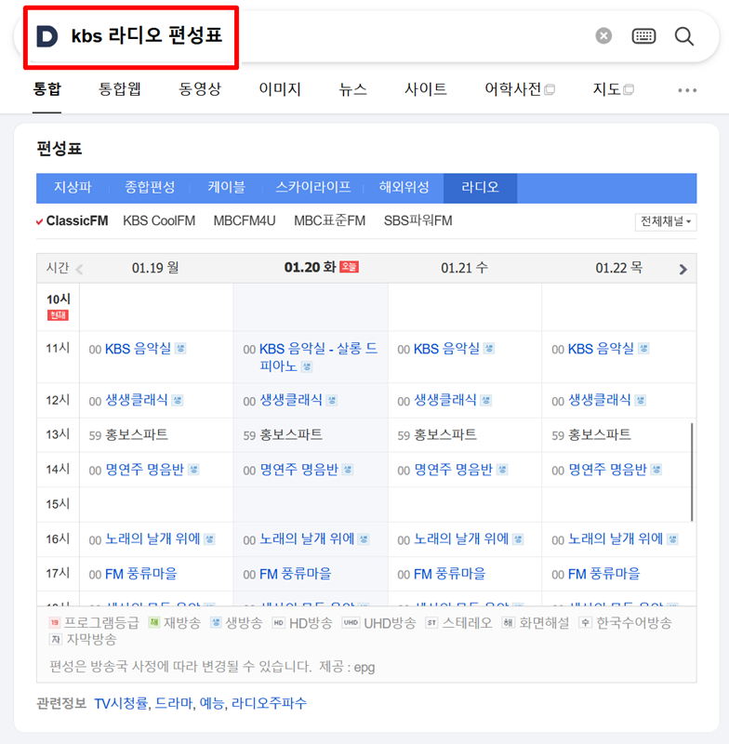Viewport: 729px width, 744px height.
Task: Open 생생클래식 on 01.20 화
Action: click(x=291, y=400)
